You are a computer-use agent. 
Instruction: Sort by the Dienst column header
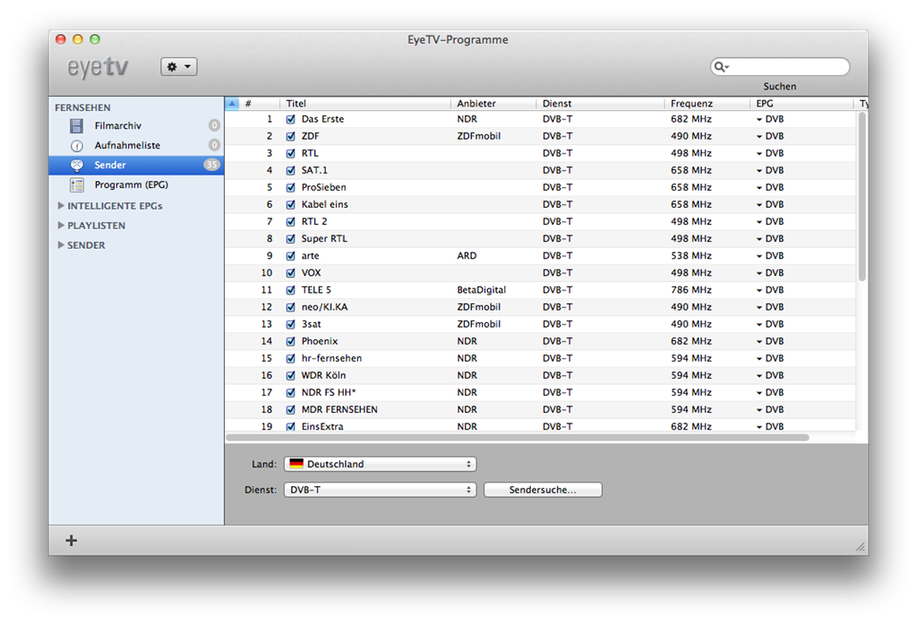coord(601,104)
